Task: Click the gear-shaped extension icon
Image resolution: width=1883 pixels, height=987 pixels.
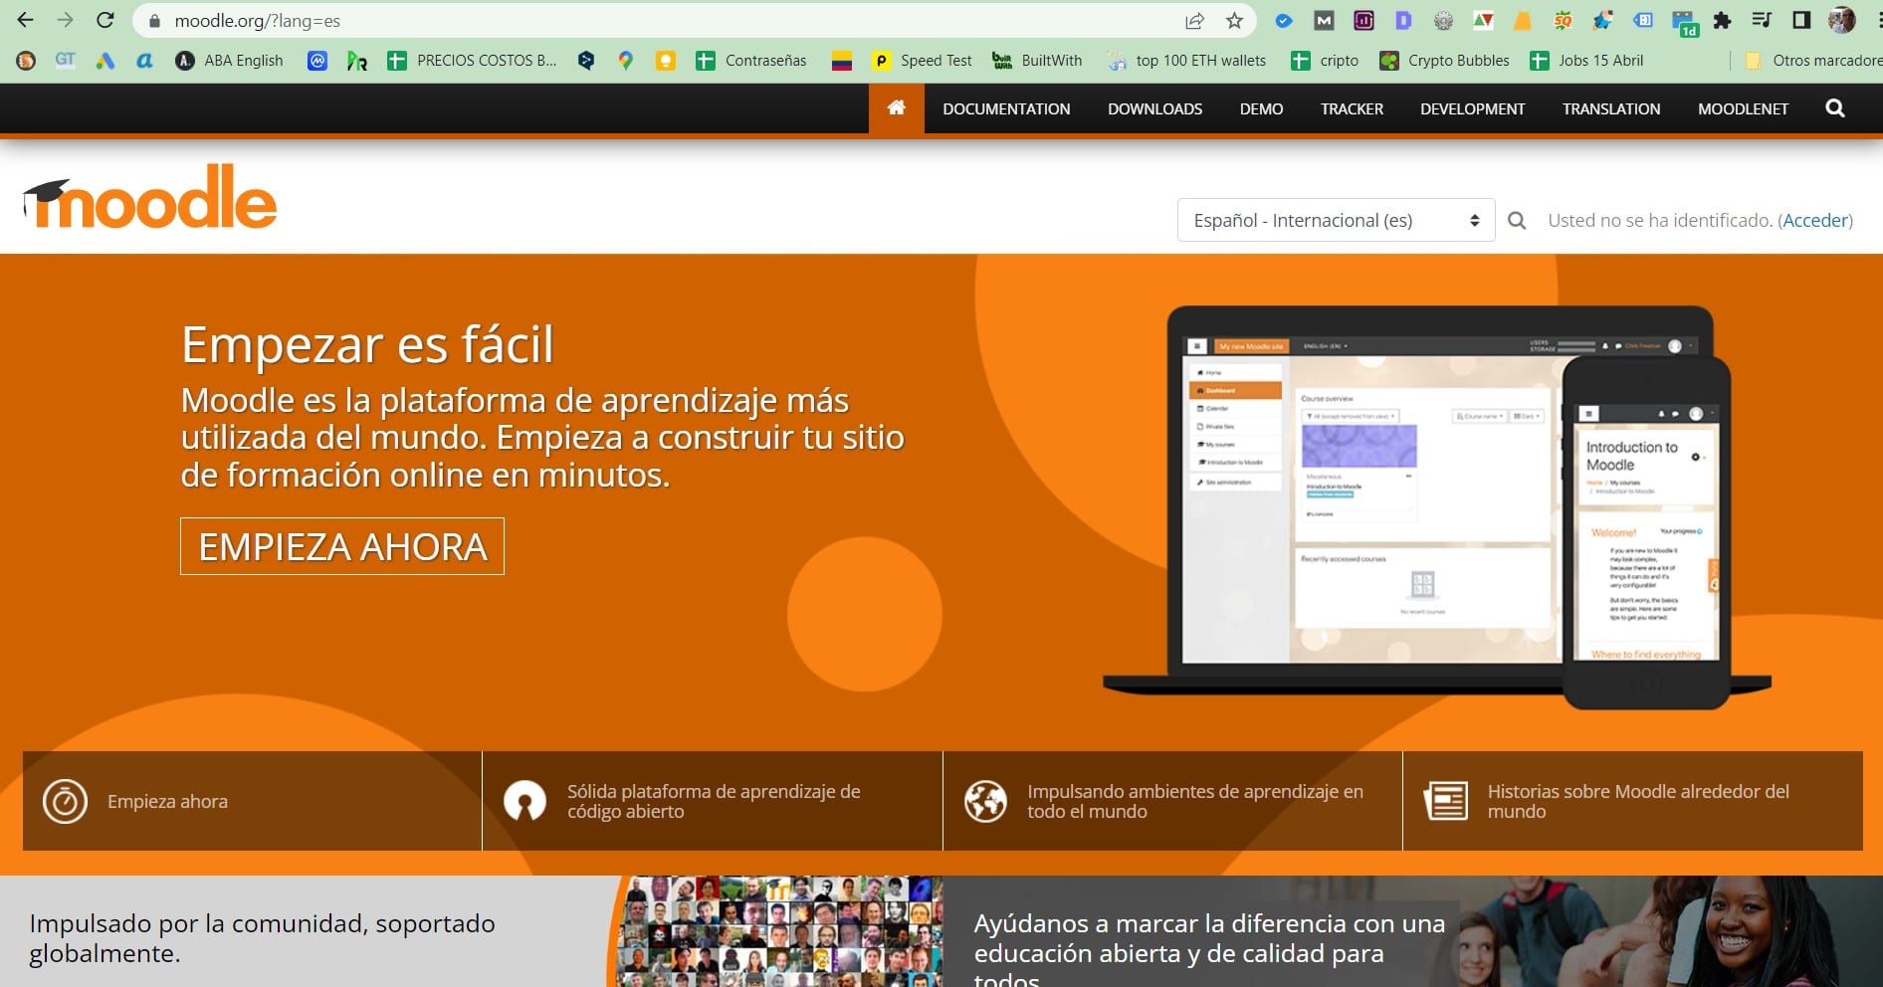Action: [x=1443, y=21]
